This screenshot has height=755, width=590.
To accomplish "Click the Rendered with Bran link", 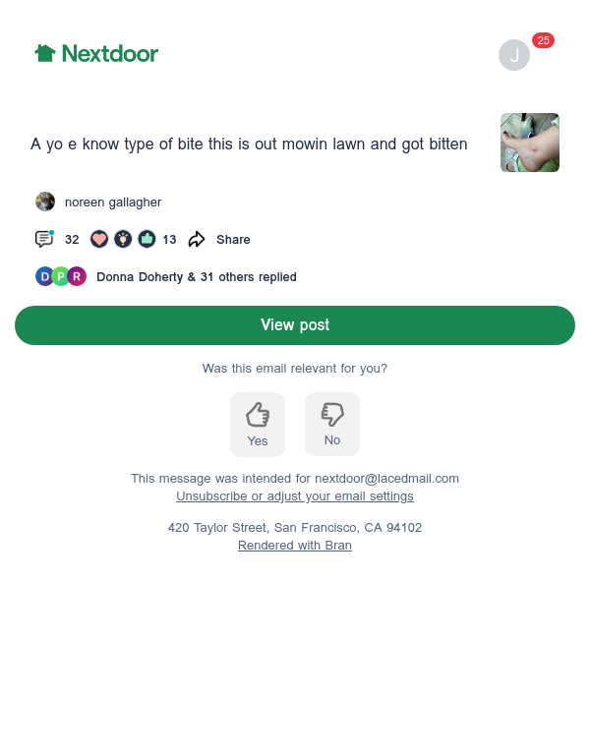I will (295, 545).
